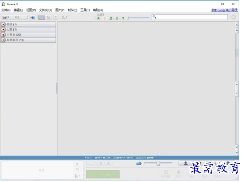The height and width of the screenshot is (182, 244).
Task: Click the 导入 import button
Action: (x=14, y=17)
